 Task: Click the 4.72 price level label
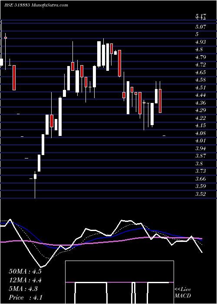201,65
